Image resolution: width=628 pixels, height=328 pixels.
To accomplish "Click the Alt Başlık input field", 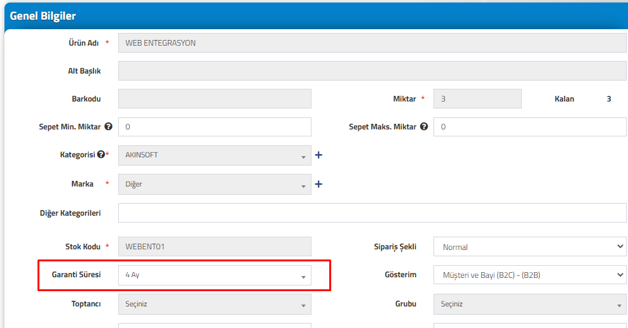I will 372,70.
